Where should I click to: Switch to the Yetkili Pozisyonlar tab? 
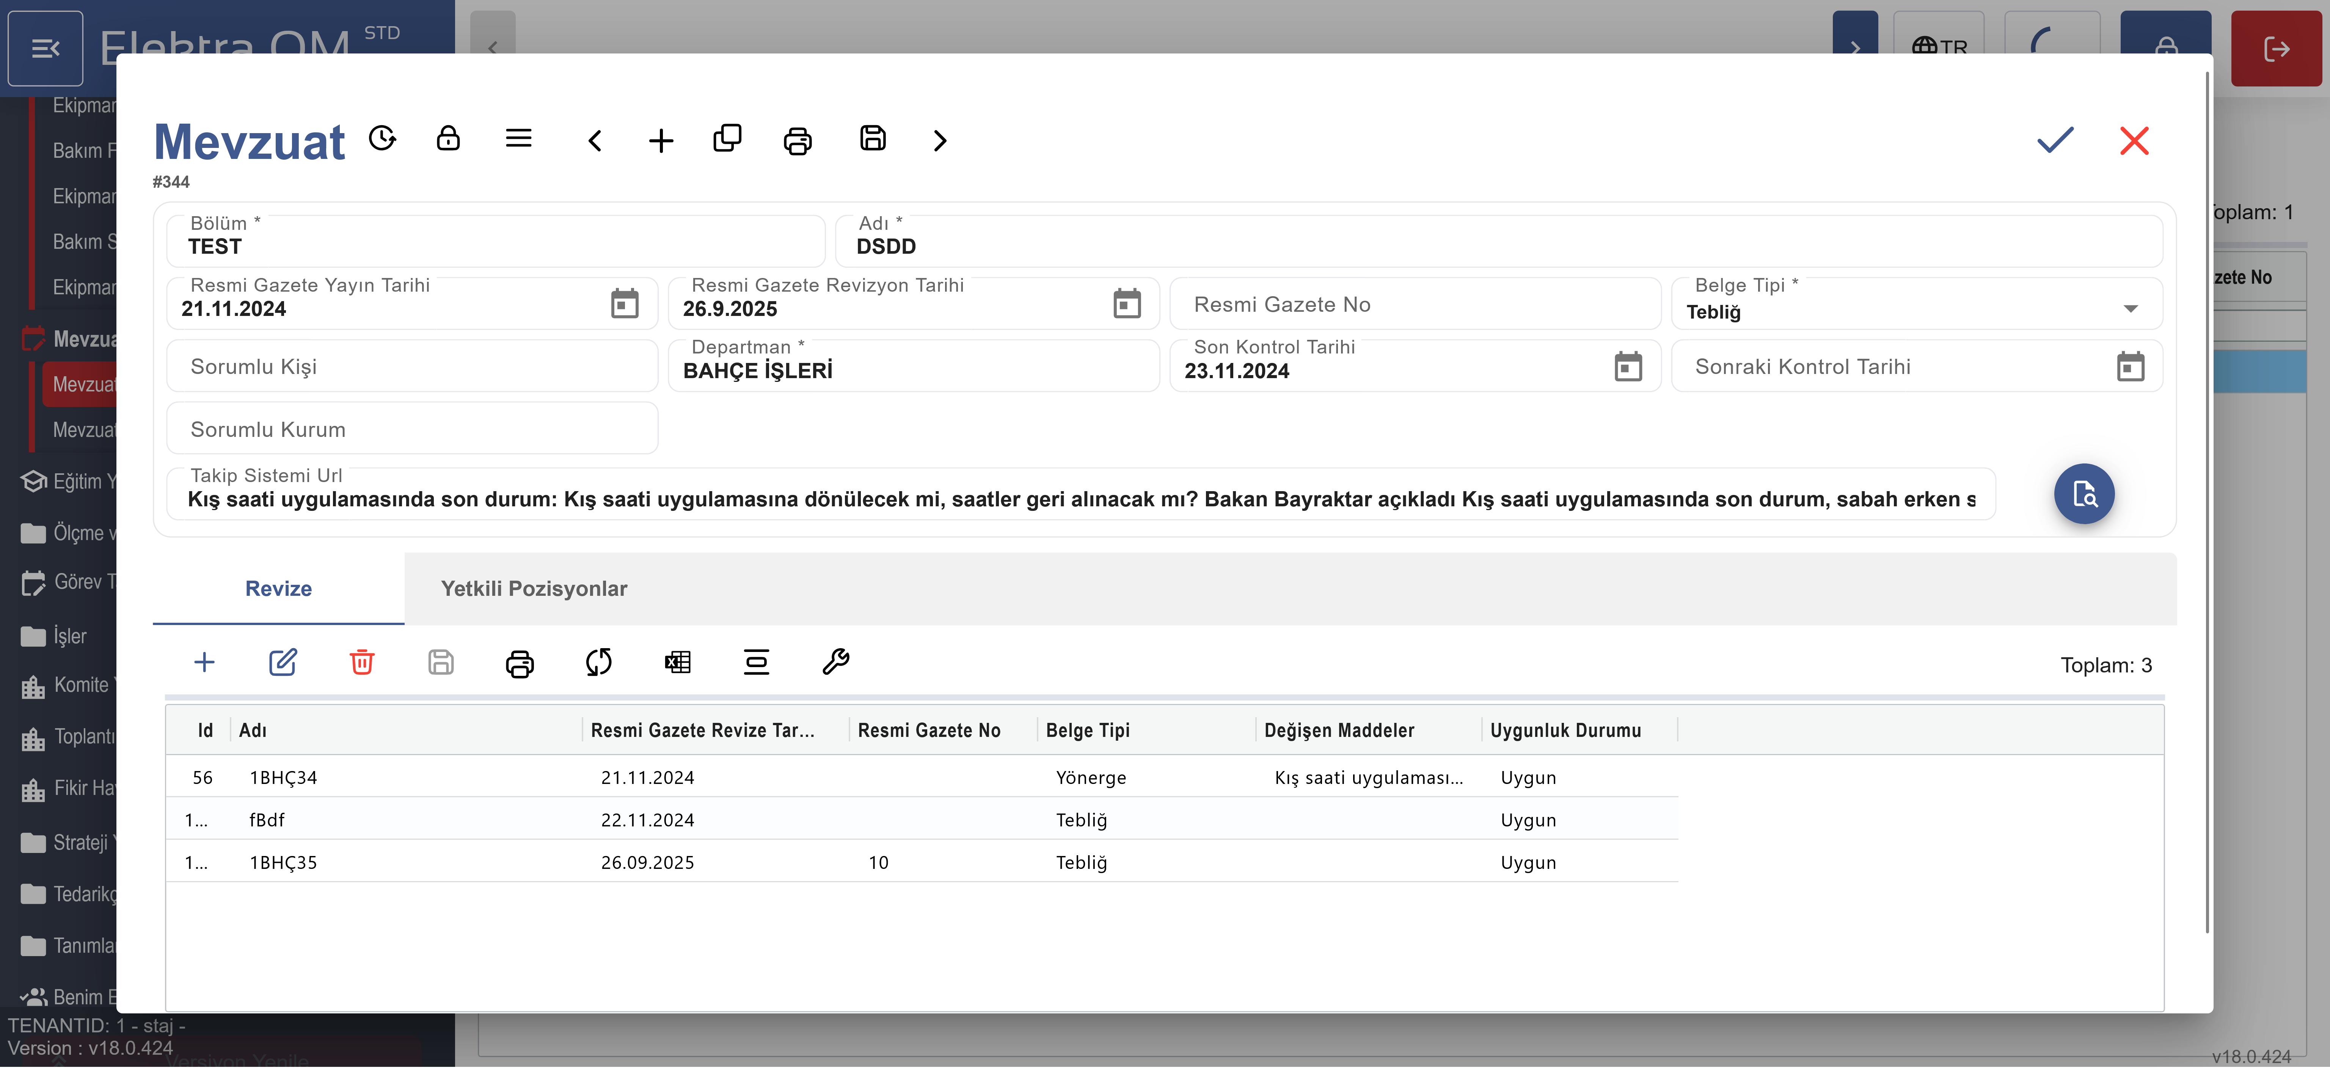click(x=534, y=589)
